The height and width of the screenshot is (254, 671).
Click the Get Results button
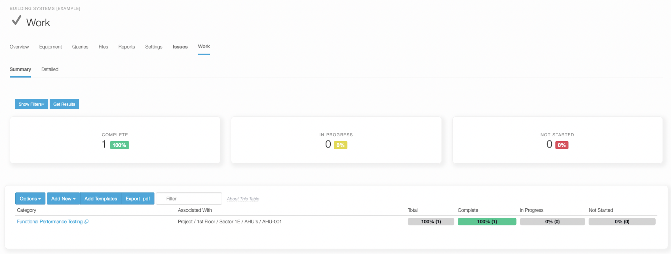64,104
